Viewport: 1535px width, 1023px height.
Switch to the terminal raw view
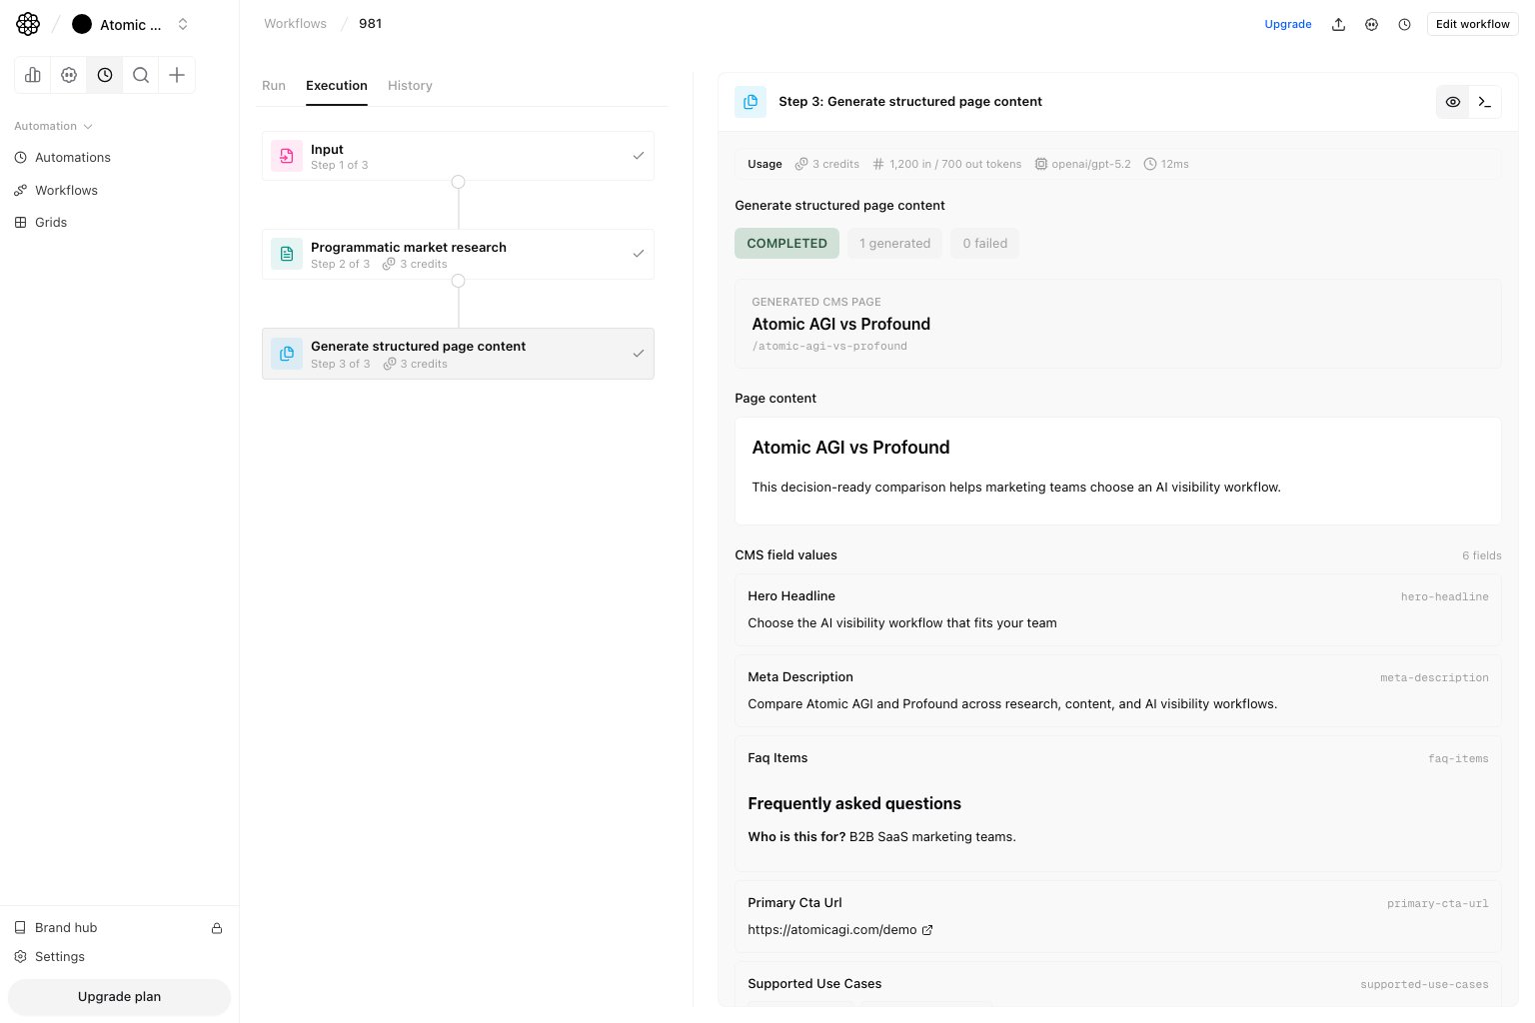point(1484,102)
